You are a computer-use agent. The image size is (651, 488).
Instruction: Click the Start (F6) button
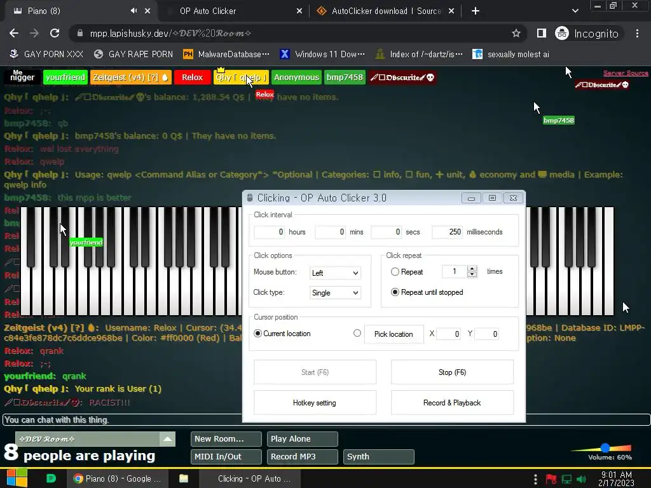point(315,372)
